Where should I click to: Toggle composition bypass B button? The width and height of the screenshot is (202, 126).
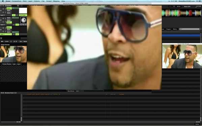pyautogui.click(x=3, y=6)
